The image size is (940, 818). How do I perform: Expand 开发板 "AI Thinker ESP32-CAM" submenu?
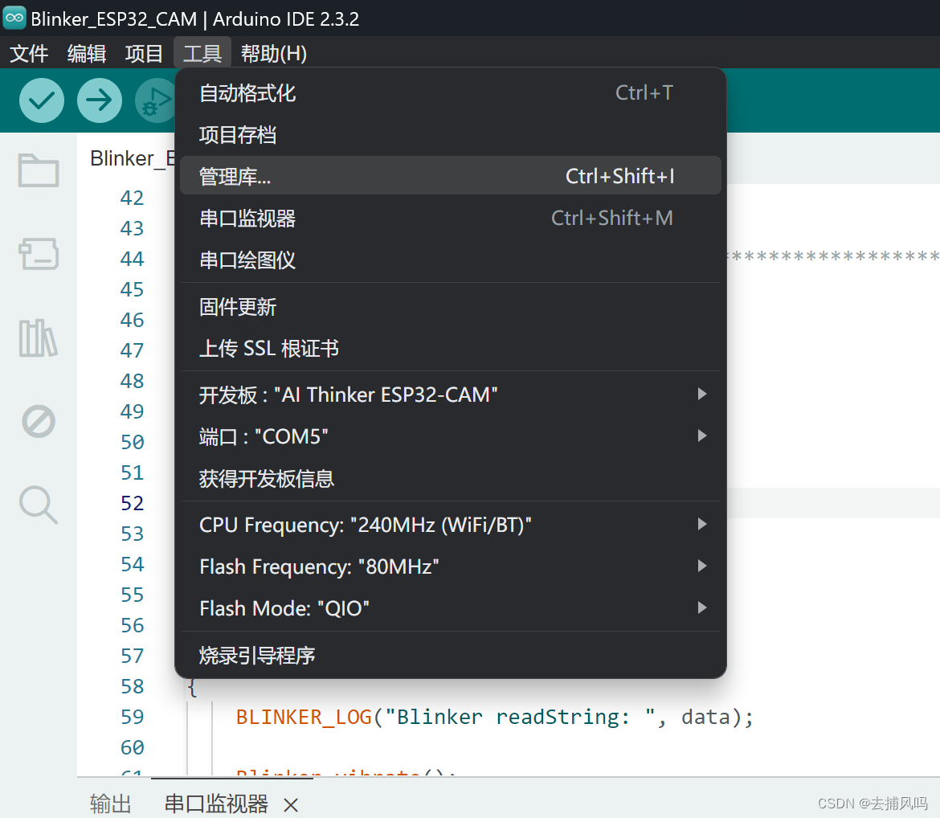coord(450,395)
